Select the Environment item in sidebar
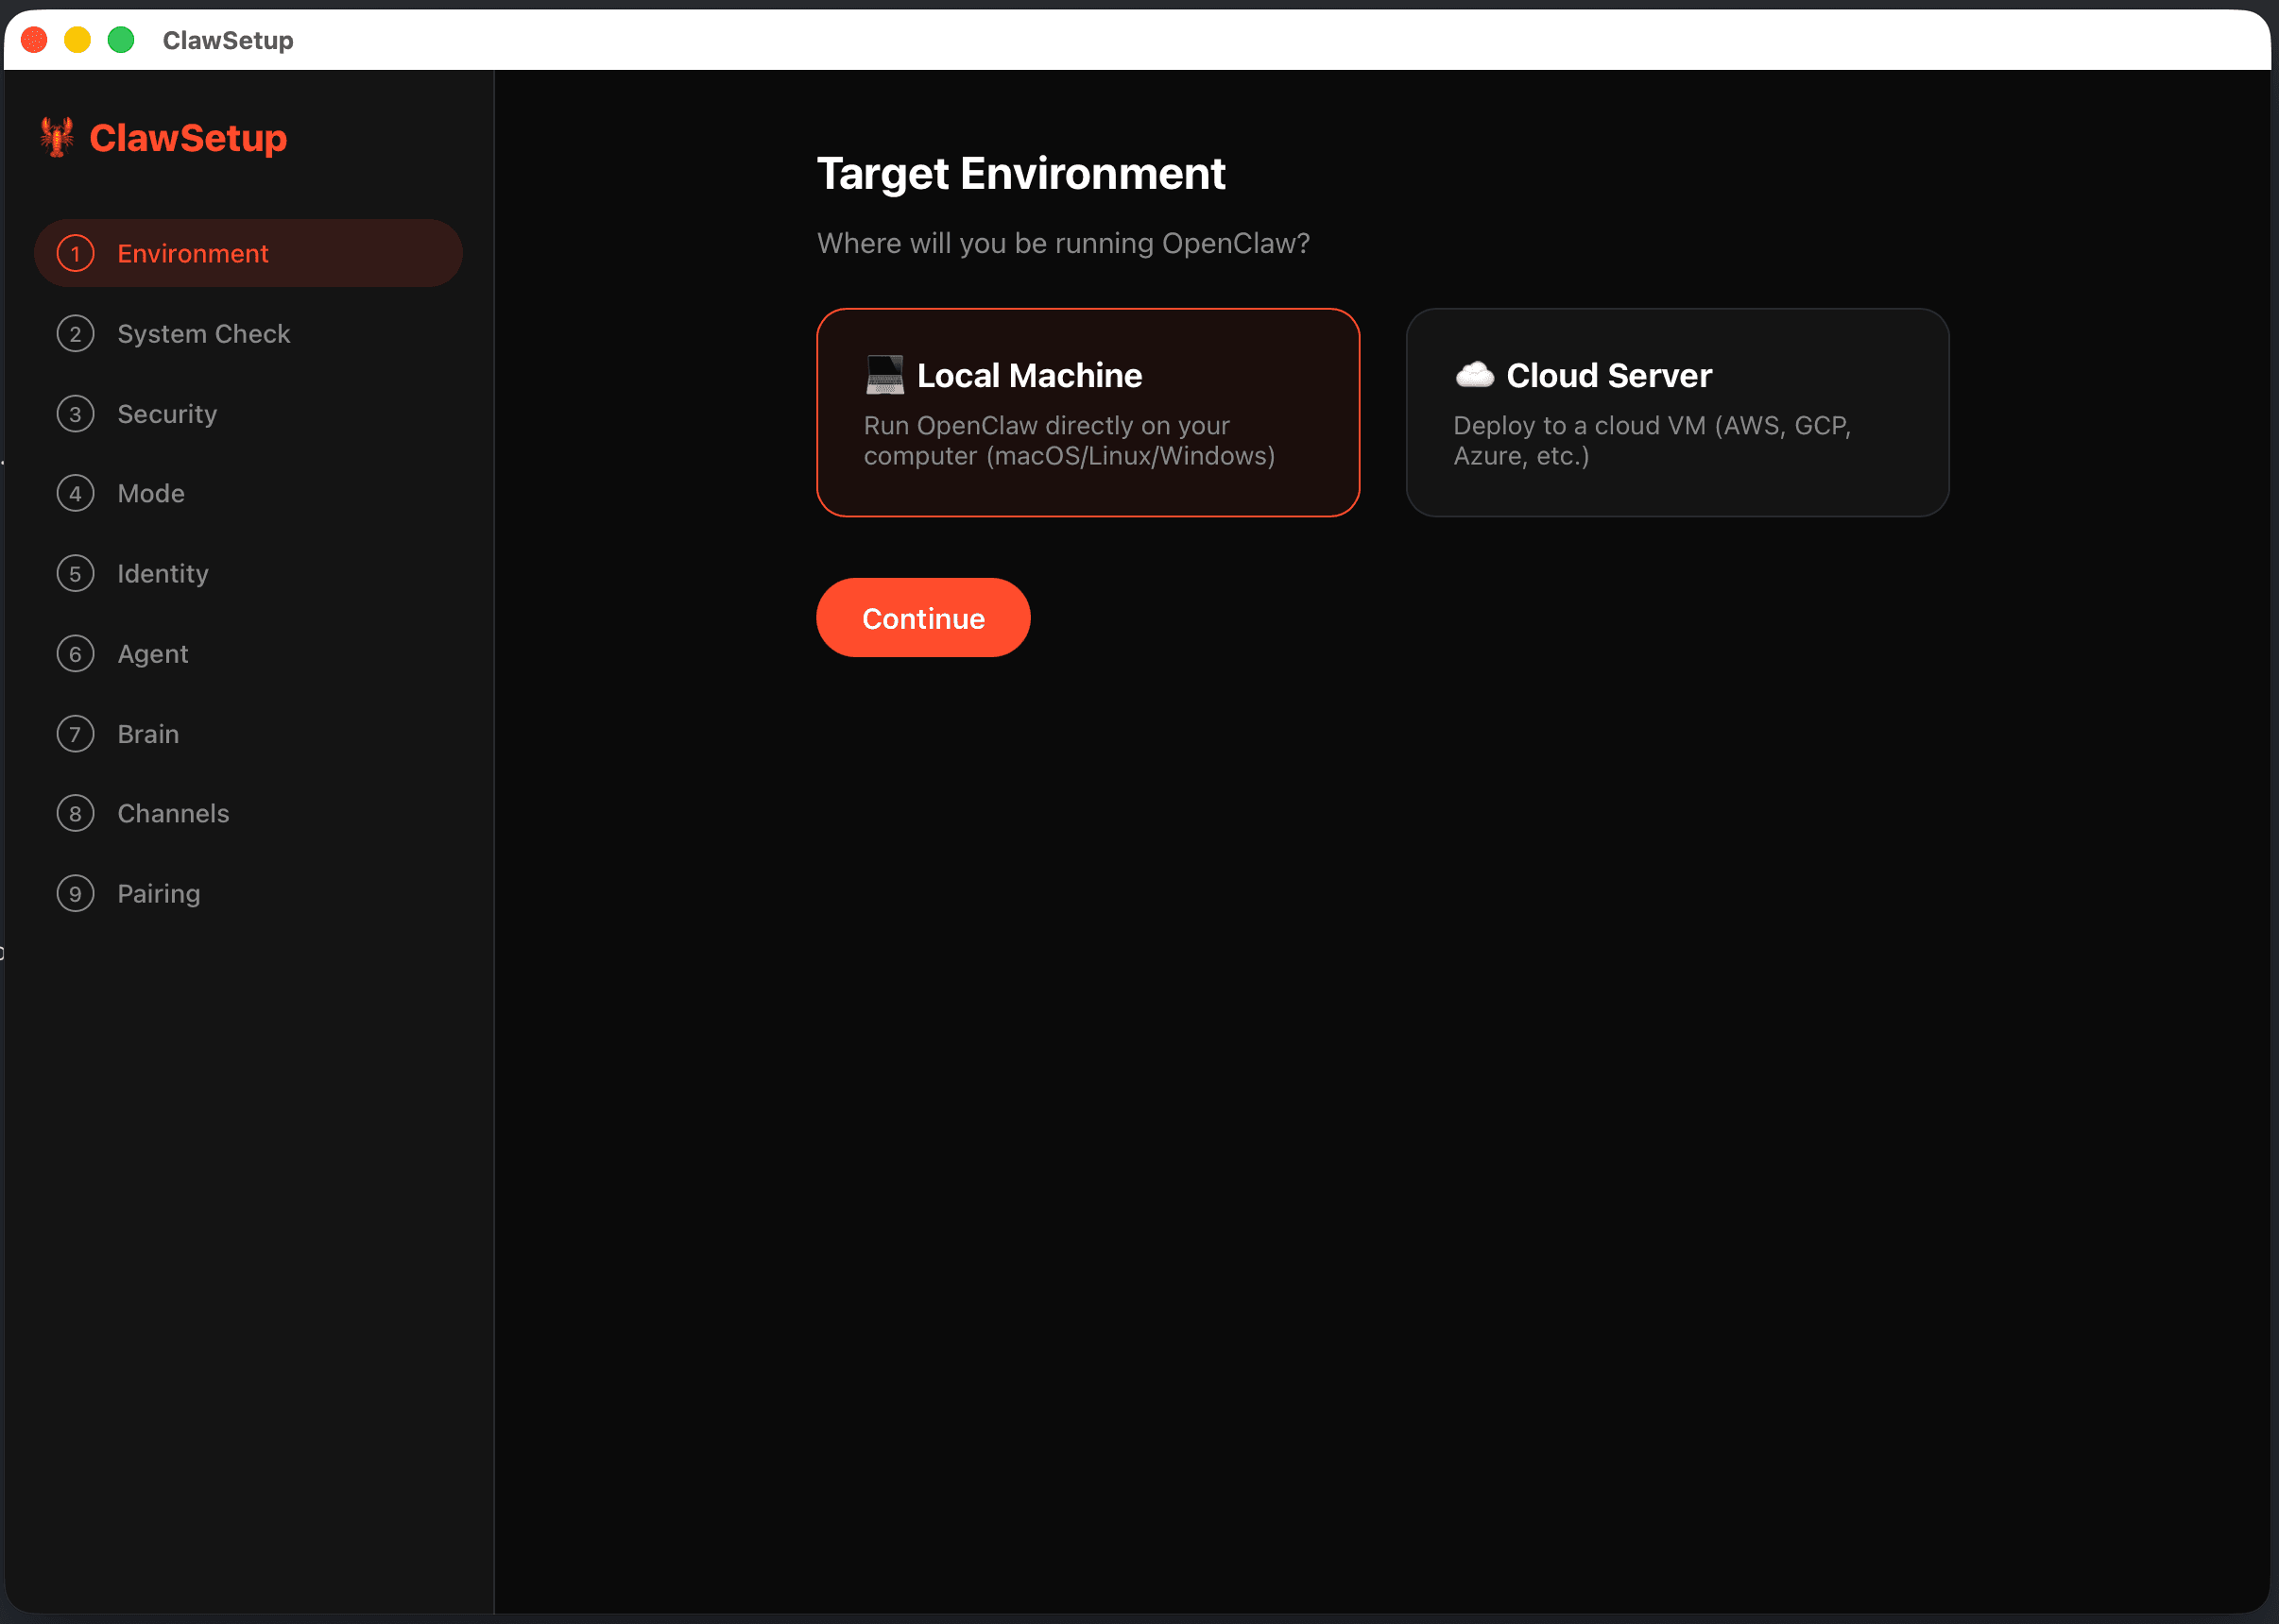Viewport: 2279px width, 1624px height. click(193, 253)
